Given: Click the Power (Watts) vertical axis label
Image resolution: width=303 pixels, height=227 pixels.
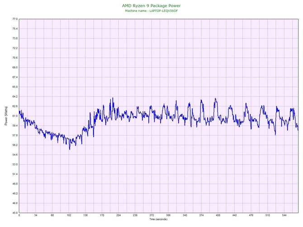Looking at the screenshot, I should pos(6,116).
